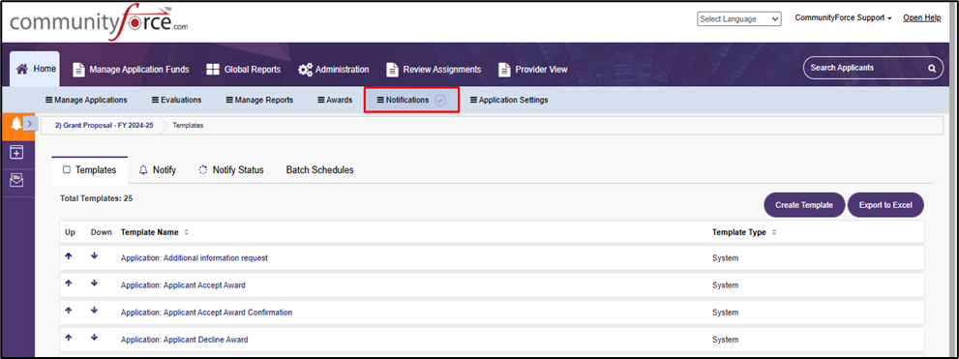Click the Administration gears icon
This screenshot has height=359, width=959.
tap(305, 70)
